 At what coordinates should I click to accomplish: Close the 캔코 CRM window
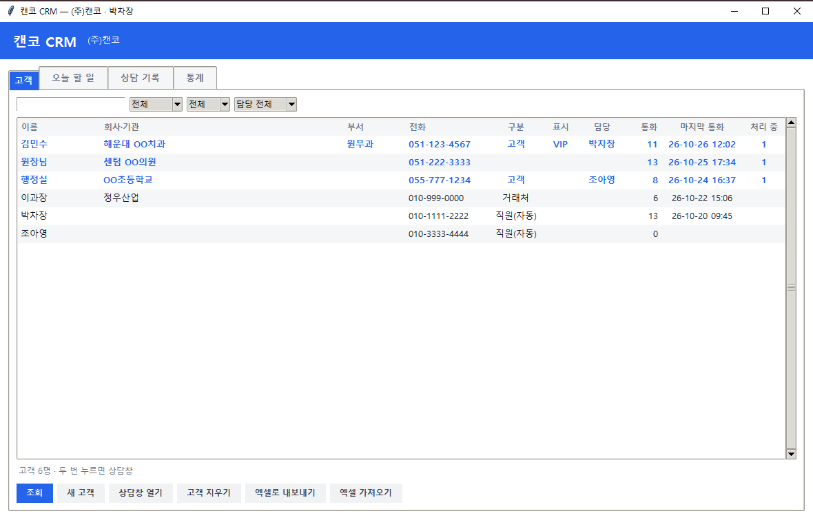pyautogui.click(x=797, y=11)
